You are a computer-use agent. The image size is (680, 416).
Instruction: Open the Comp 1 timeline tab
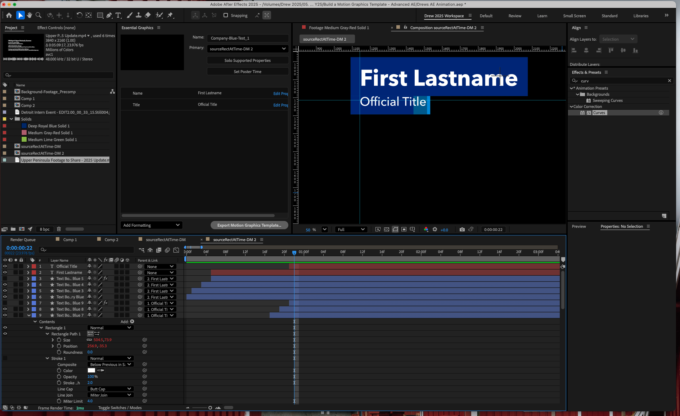coord(70,240)
